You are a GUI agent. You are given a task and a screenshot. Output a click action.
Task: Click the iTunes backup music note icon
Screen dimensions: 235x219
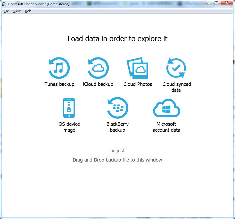pos(59,68)
